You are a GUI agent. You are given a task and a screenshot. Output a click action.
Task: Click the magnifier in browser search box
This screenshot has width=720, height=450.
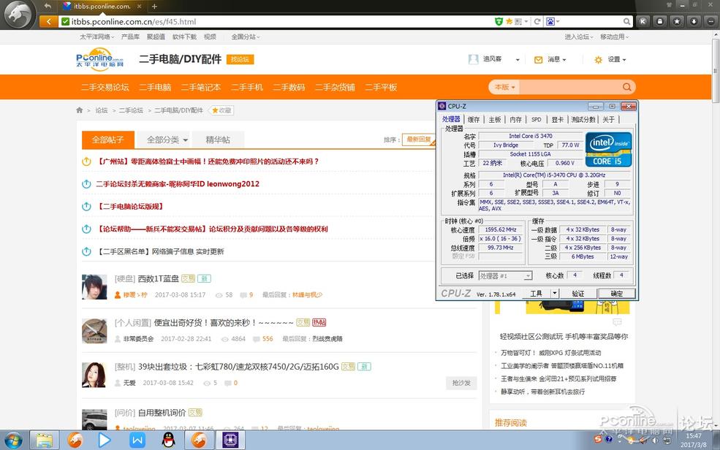coord(626,22)
